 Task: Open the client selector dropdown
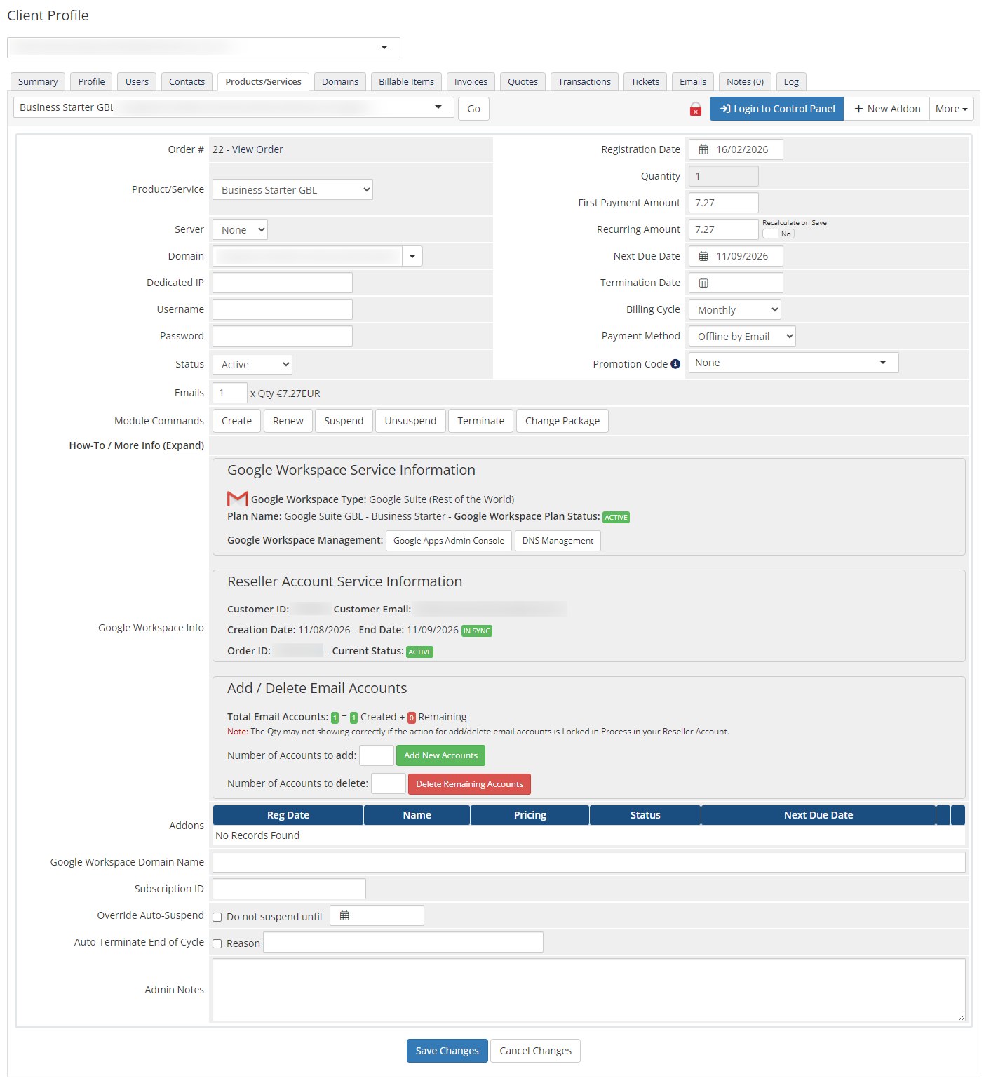(x=203, y=48)
